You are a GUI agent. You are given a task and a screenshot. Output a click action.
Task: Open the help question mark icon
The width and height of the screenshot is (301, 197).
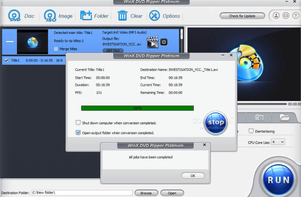tap(295, 15)
